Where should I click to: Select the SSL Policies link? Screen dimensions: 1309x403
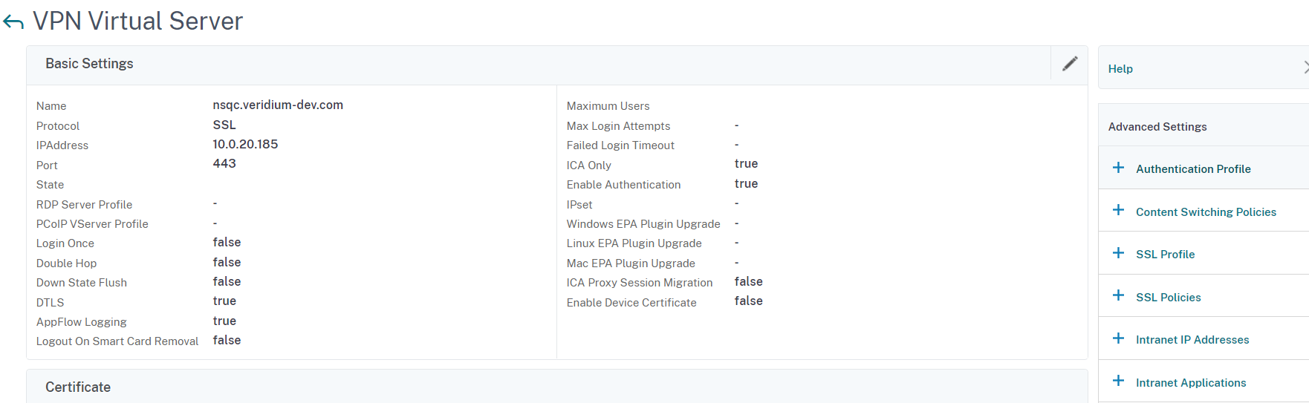tap(1168, 298)
